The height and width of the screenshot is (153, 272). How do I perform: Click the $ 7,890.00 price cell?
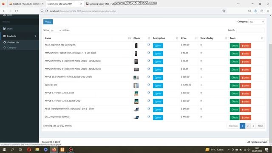[x=186, y=85]
